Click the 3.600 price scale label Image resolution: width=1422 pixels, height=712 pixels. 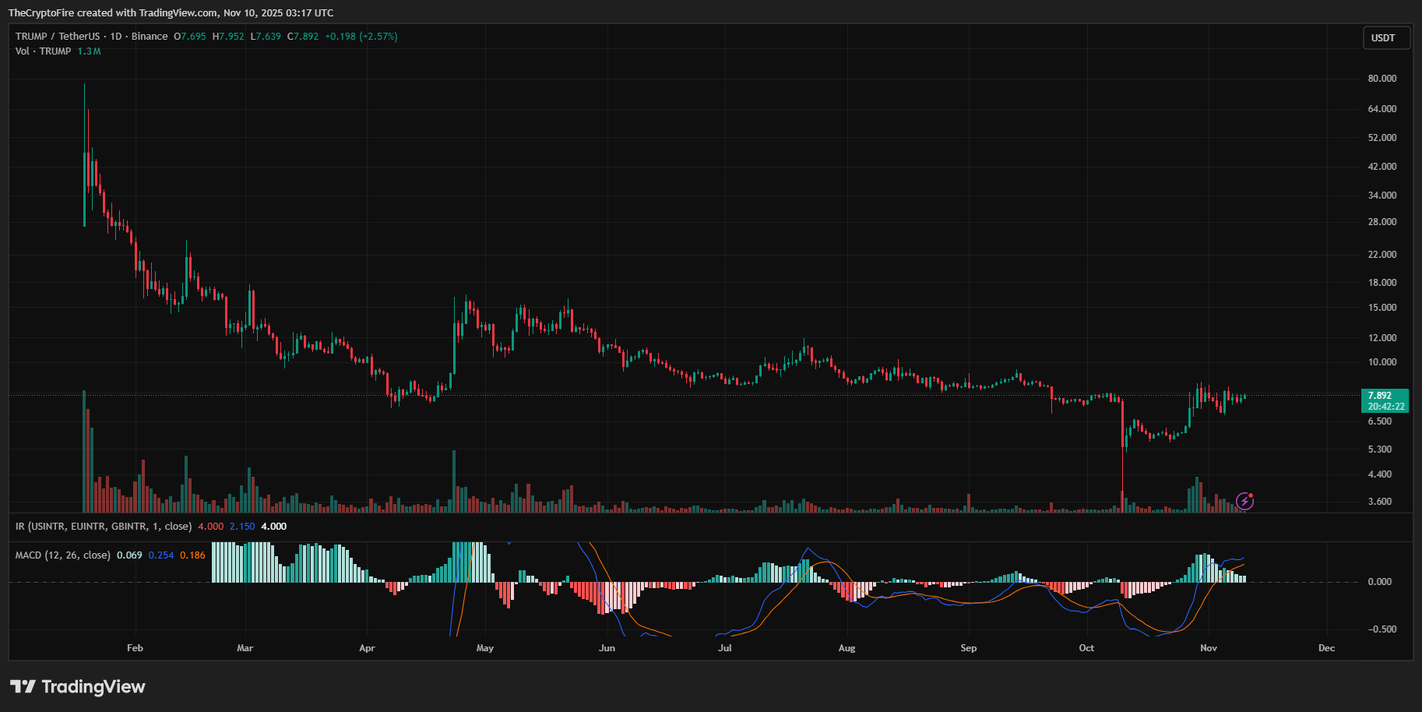(x=1380, y=502)
